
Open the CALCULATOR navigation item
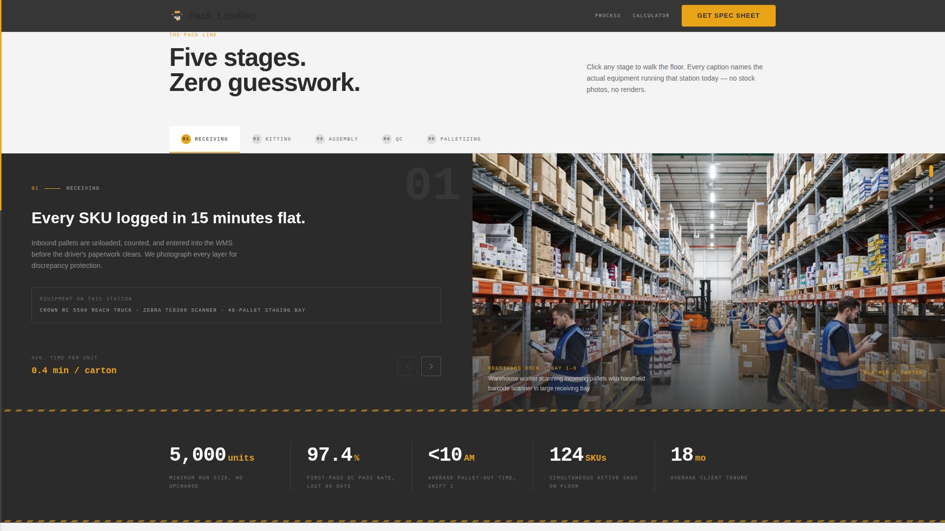pyautogui.click(x=651, y=15)
